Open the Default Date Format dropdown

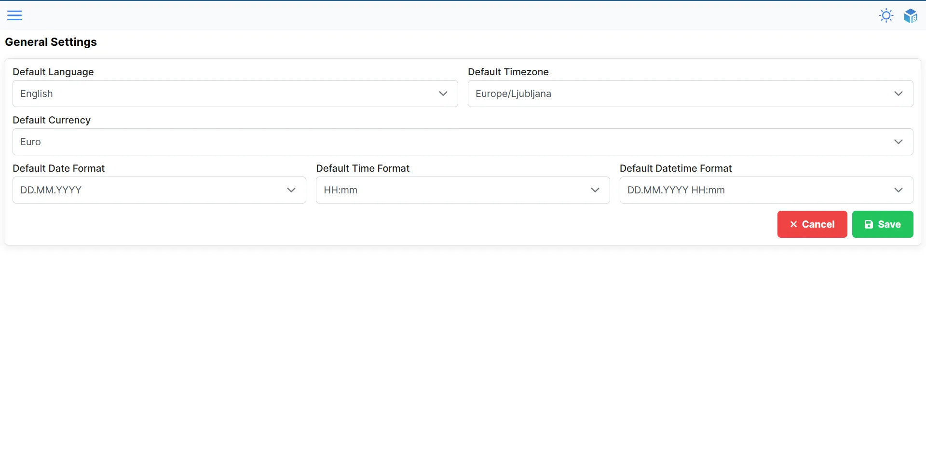(159, 190)
